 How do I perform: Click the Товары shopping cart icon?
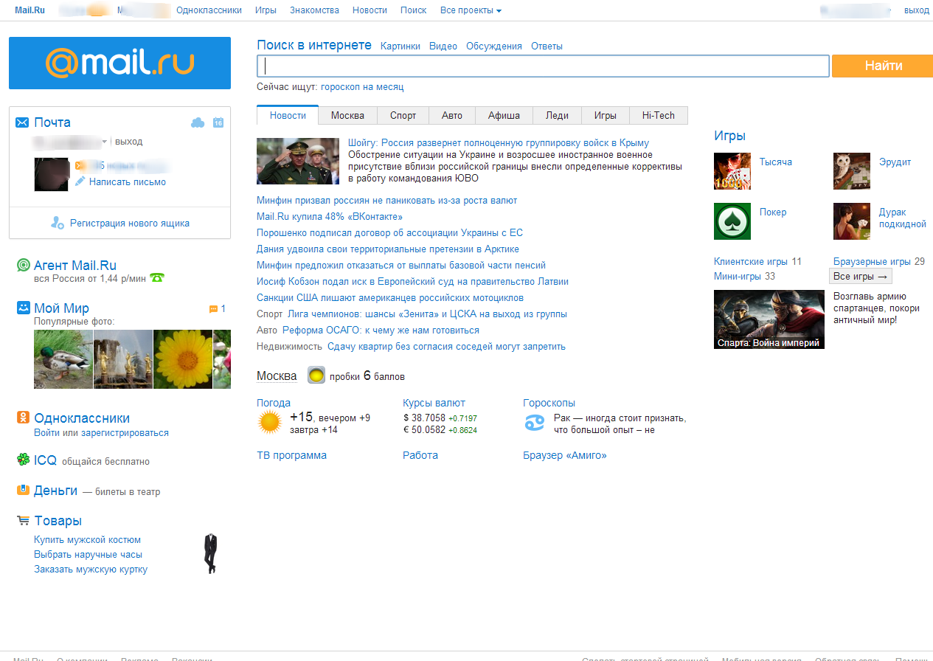[x=23, y=521]
